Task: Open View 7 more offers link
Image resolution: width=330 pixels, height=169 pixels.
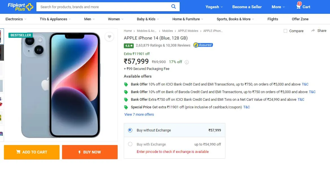Action: point(139,115)
